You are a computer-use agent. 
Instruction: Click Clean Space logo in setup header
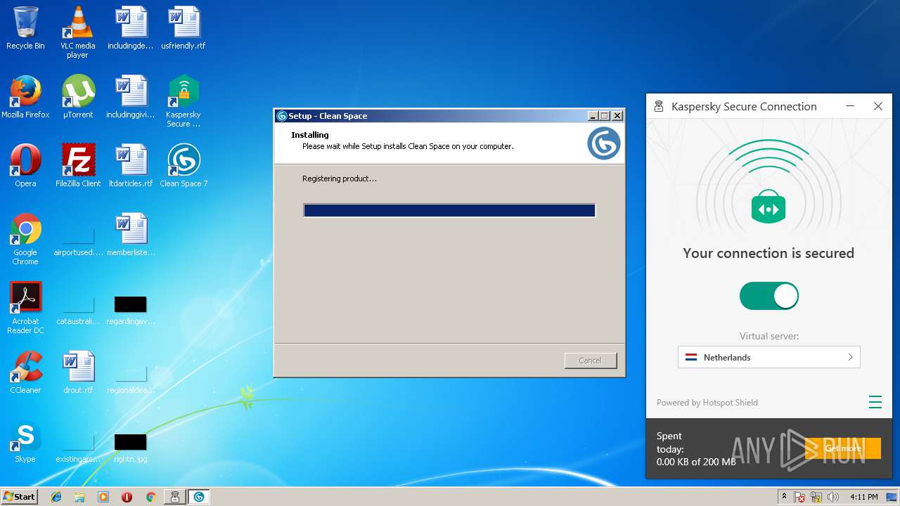click(604, 143)
